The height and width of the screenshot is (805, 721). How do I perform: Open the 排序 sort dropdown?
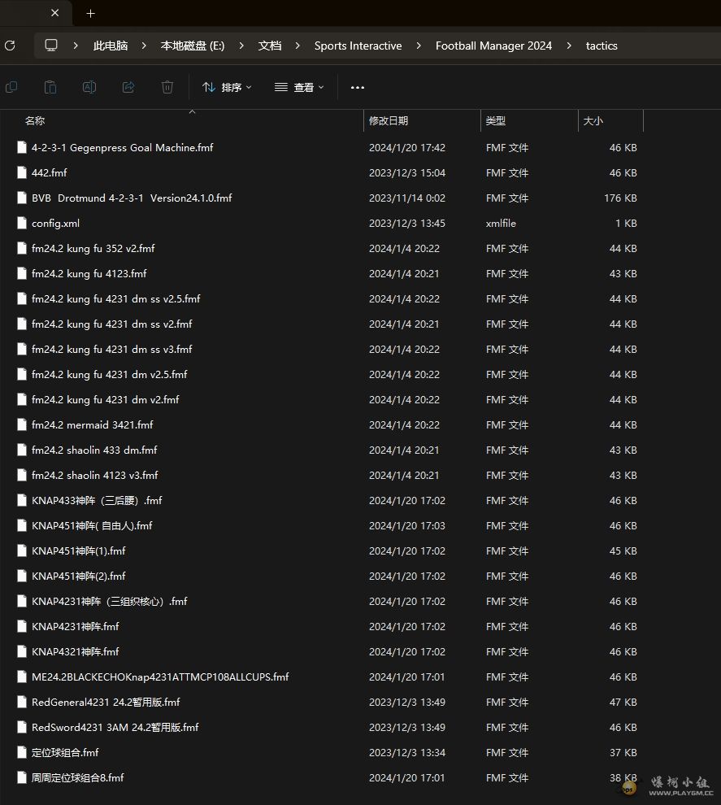click(x=227, y=87)
